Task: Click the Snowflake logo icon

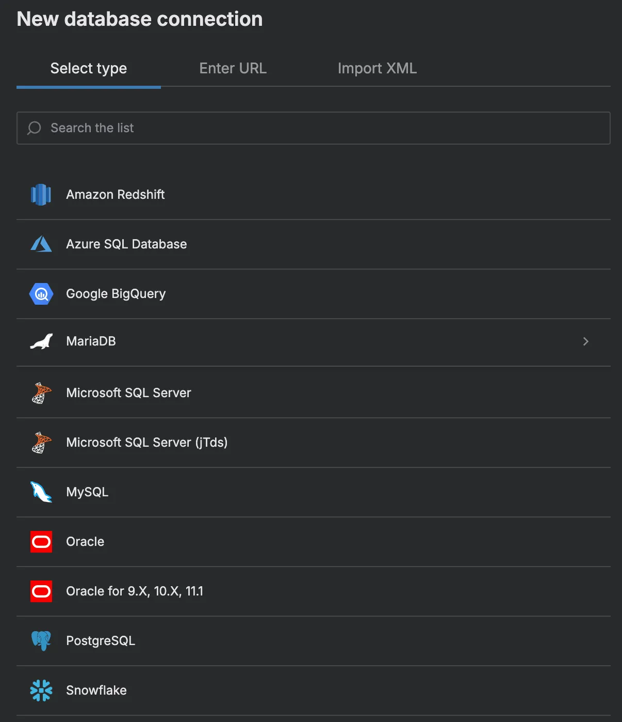Action: 41,690
